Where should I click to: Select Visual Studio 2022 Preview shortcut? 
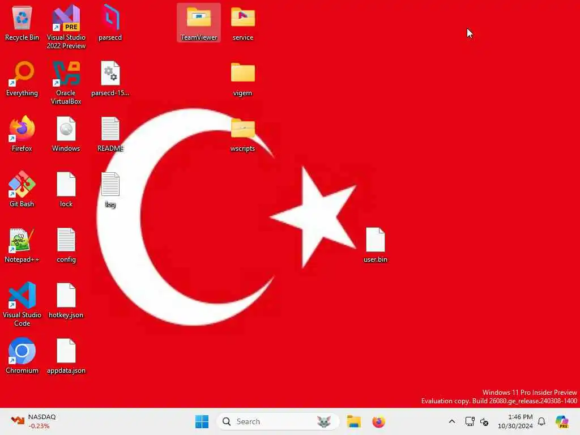click(66, 27)
